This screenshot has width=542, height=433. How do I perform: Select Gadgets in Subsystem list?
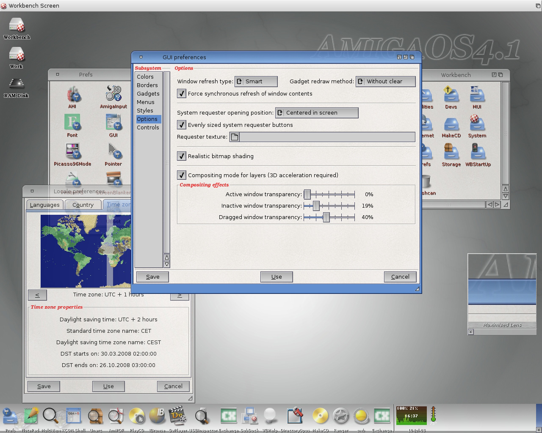148,93
